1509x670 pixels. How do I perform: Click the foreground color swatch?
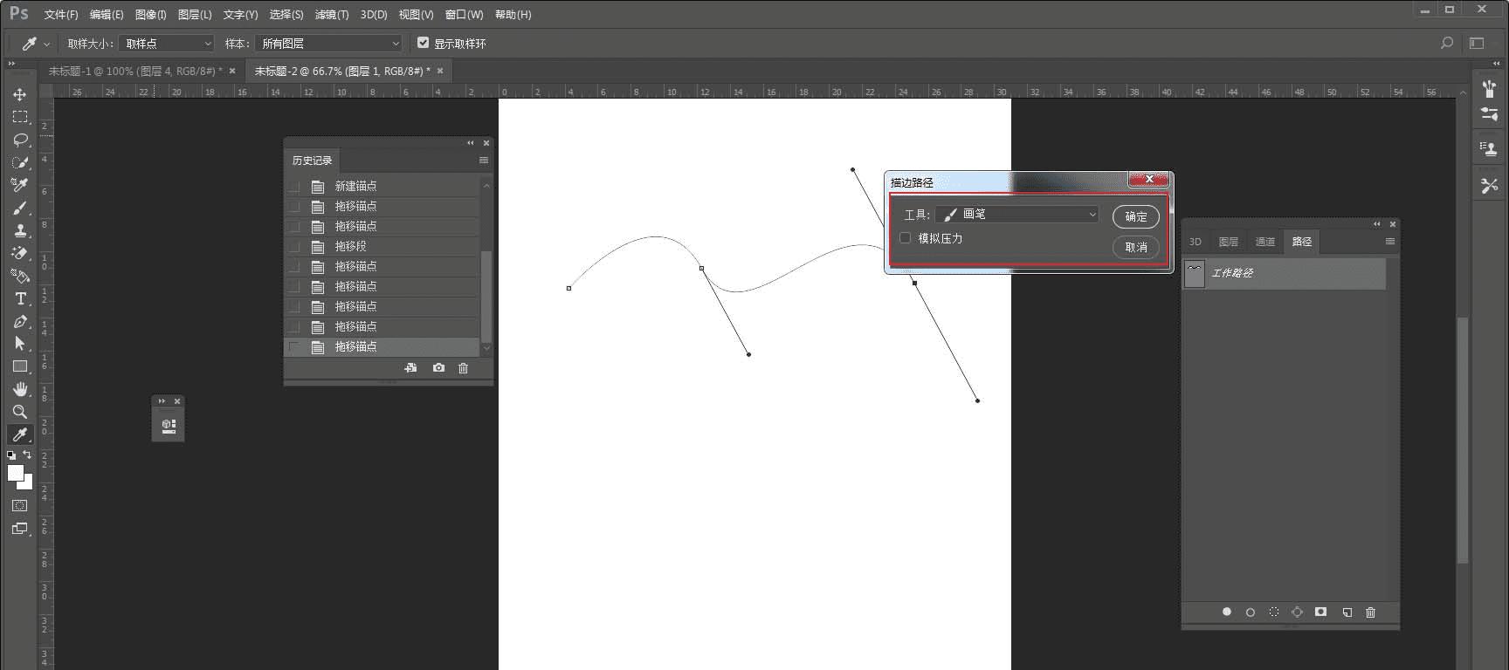point(14,472)
